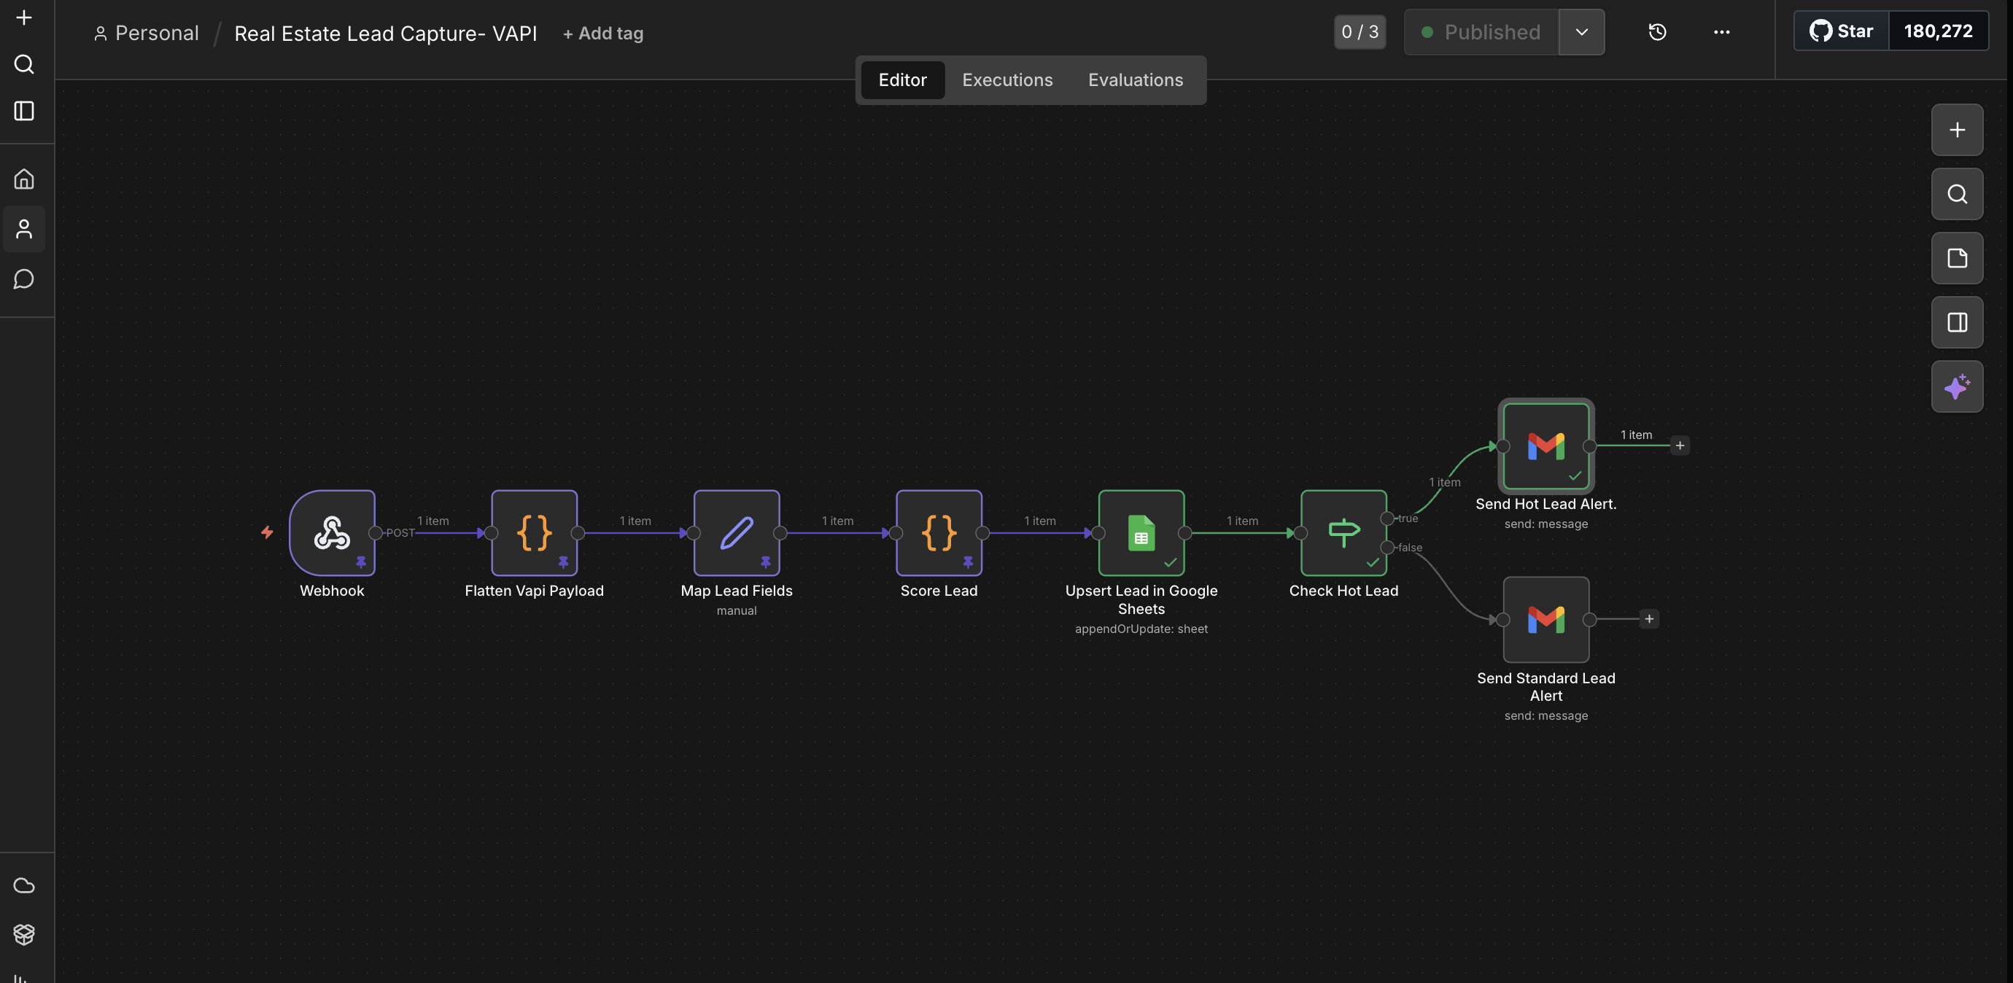Image resolution: width=2013 pixels, height=983 pixels.
Task: Go to Home overview icon
Action: (x=24, y=179)
